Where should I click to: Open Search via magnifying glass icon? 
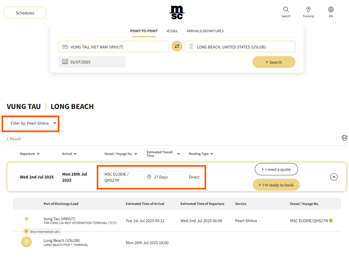coord(286,10)
